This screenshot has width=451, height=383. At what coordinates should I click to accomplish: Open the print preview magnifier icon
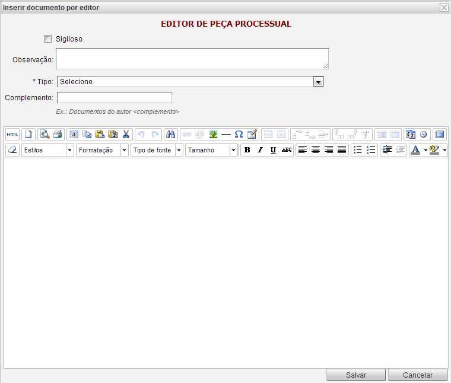coord(45,134)
